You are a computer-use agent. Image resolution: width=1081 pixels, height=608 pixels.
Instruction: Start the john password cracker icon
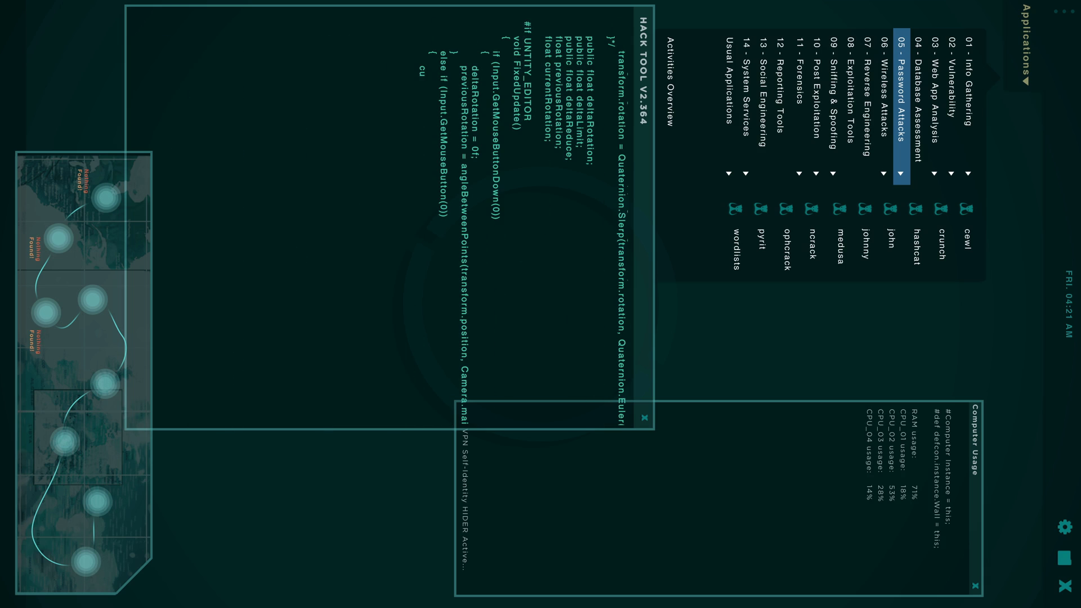pos(890,209)
